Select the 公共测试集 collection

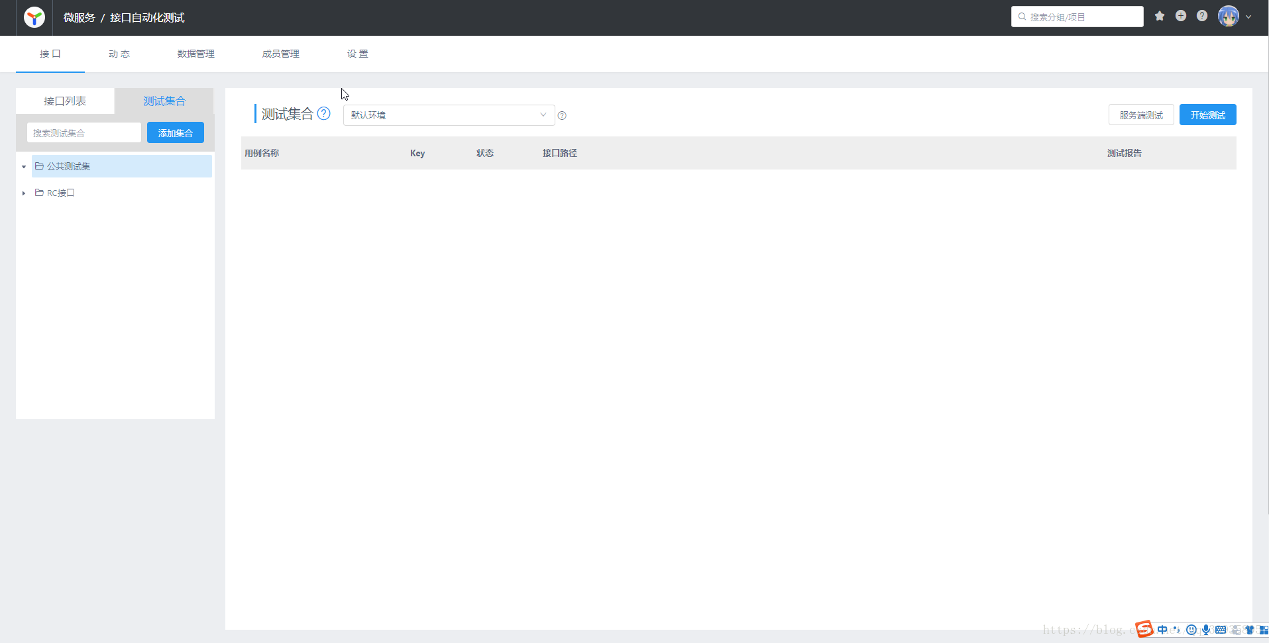coord(122,166)
